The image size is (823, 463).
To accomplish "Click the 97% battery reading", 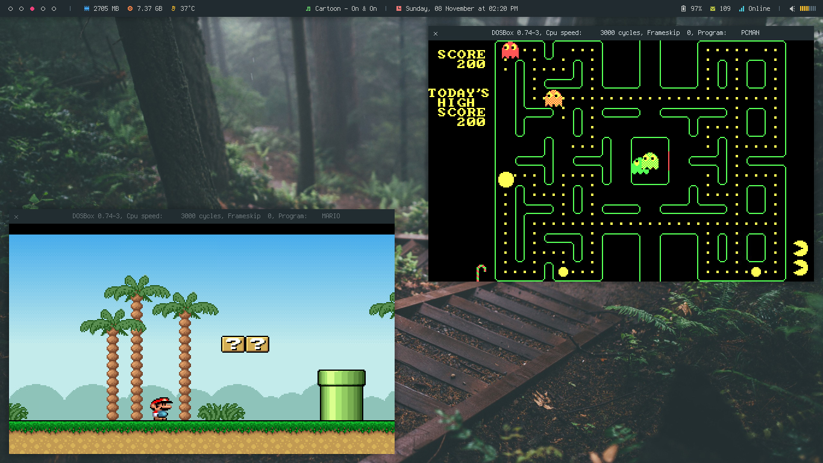I will 696,9.
